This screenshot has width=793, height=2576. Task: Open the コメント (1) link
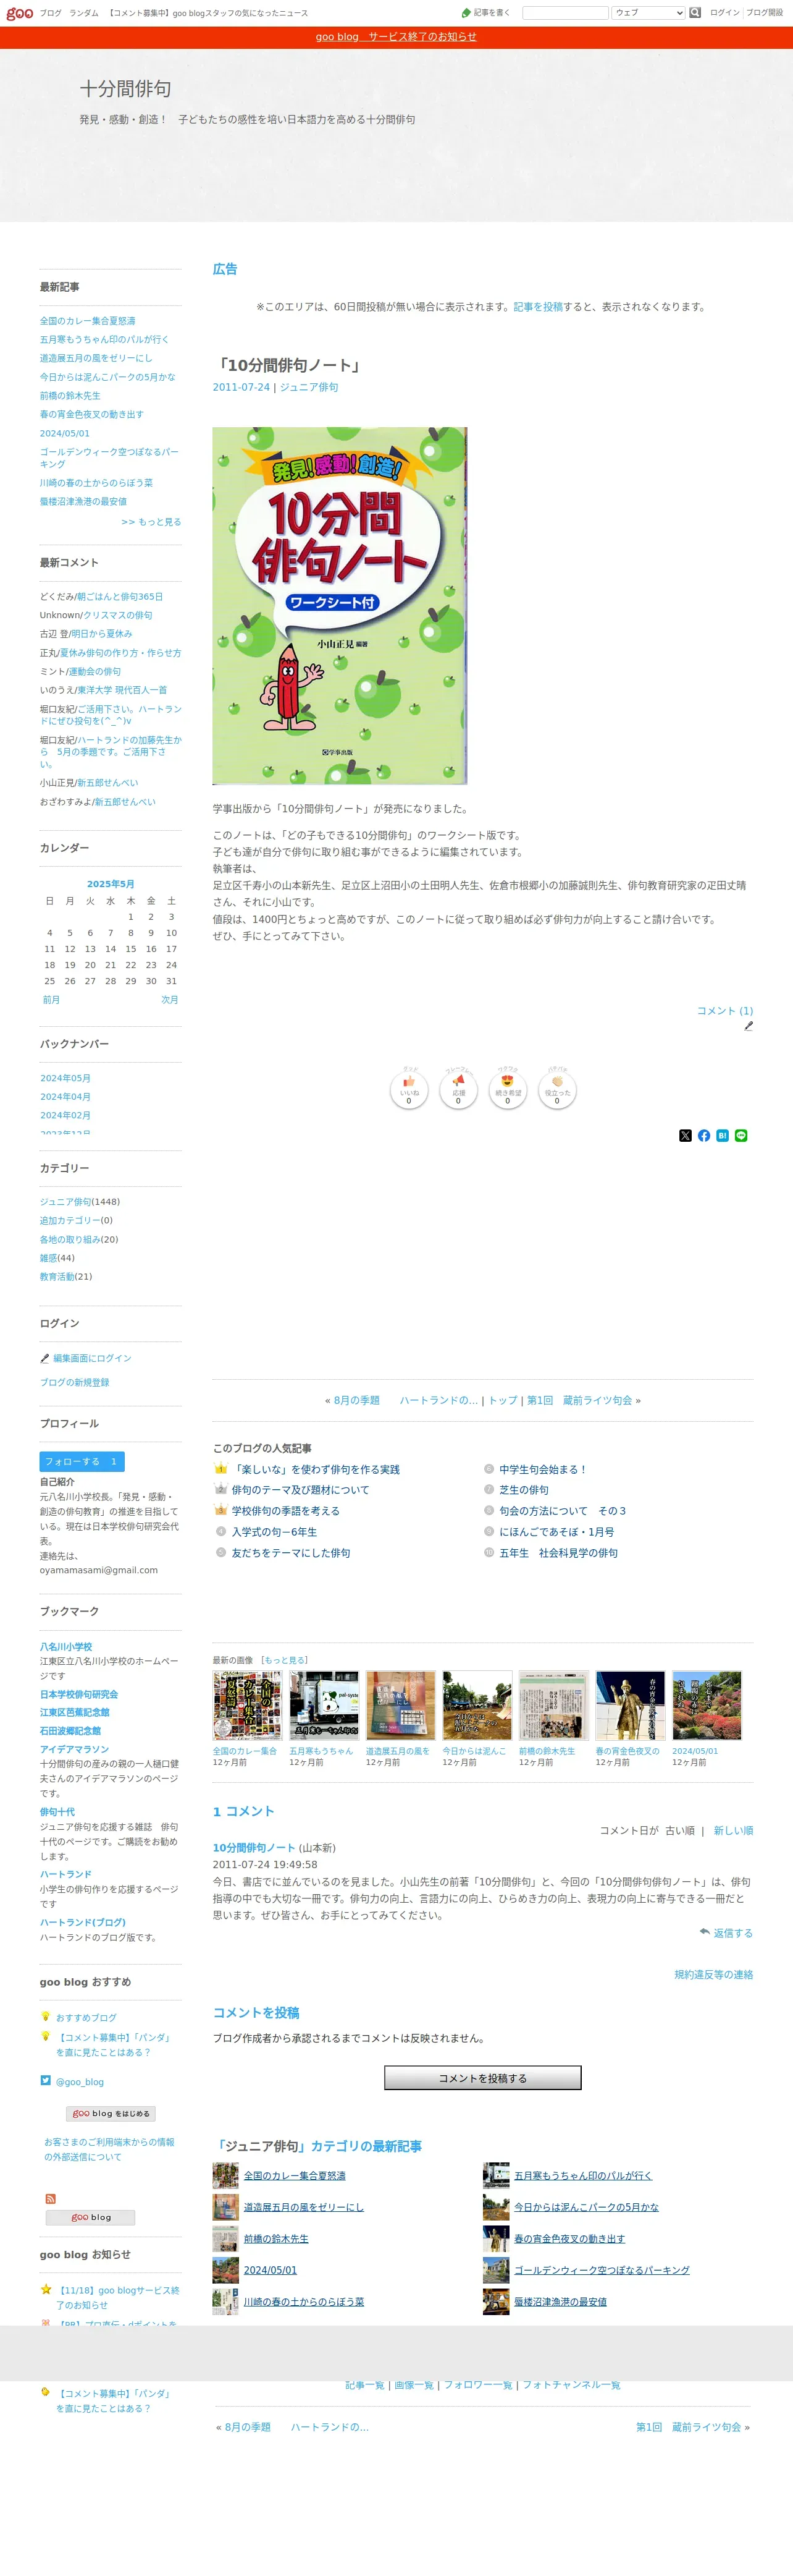point(725,1011)
